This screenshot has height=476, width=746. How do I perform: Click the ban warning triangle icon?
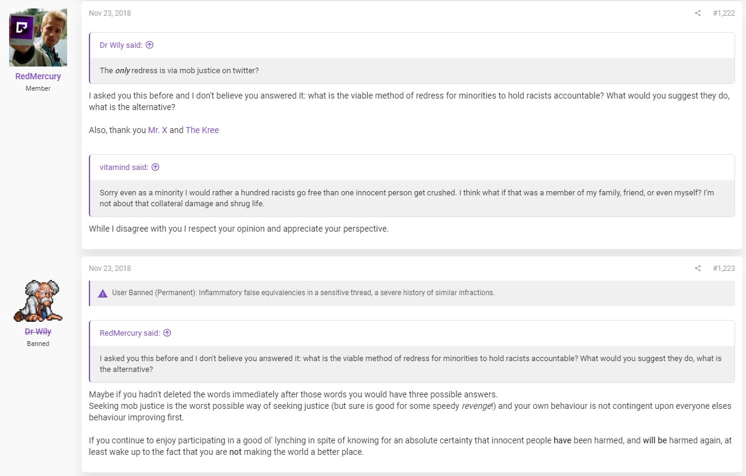(x=102, y=293)
